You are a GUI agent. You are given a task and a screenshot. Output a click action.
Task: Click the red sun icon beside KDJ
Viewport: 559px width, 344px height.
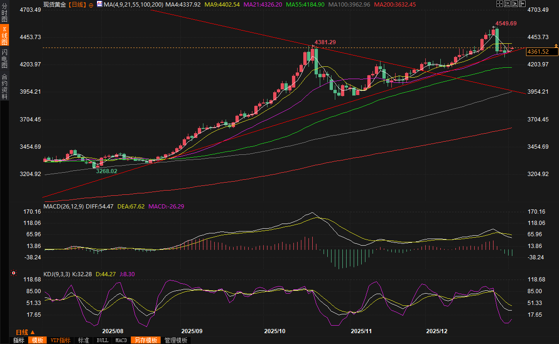(13, 273)
